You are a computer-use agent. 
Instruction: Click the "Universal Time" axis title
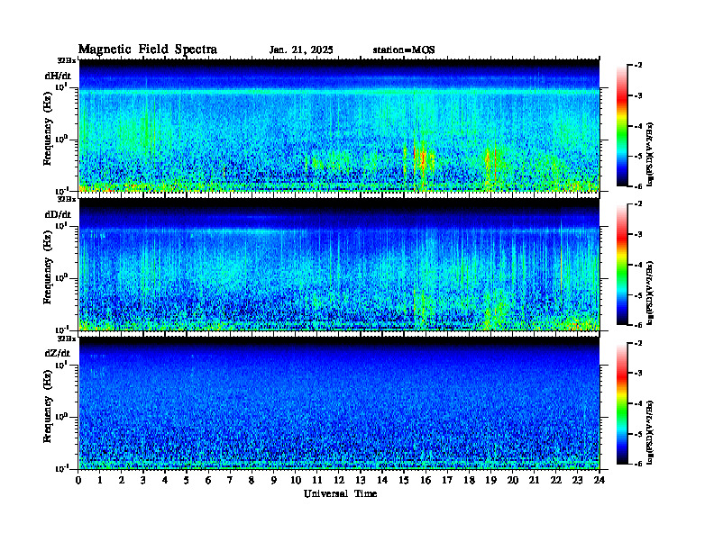coord(340,493)
